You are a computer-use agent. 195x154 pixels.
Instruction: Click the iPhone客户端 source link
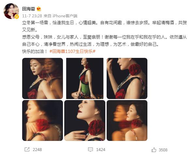(x=65, y=16)
